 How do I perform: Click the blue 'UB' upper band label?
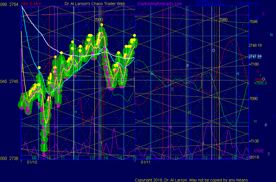256,18
